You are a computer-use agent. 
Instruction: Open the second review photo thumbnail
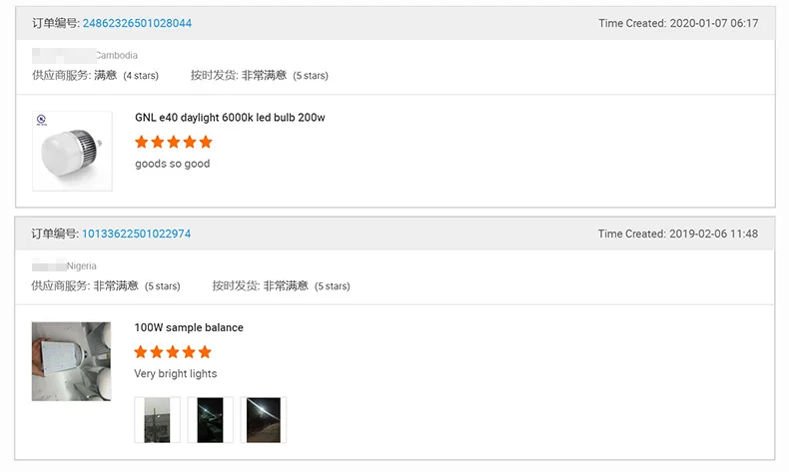click(211, 420)
